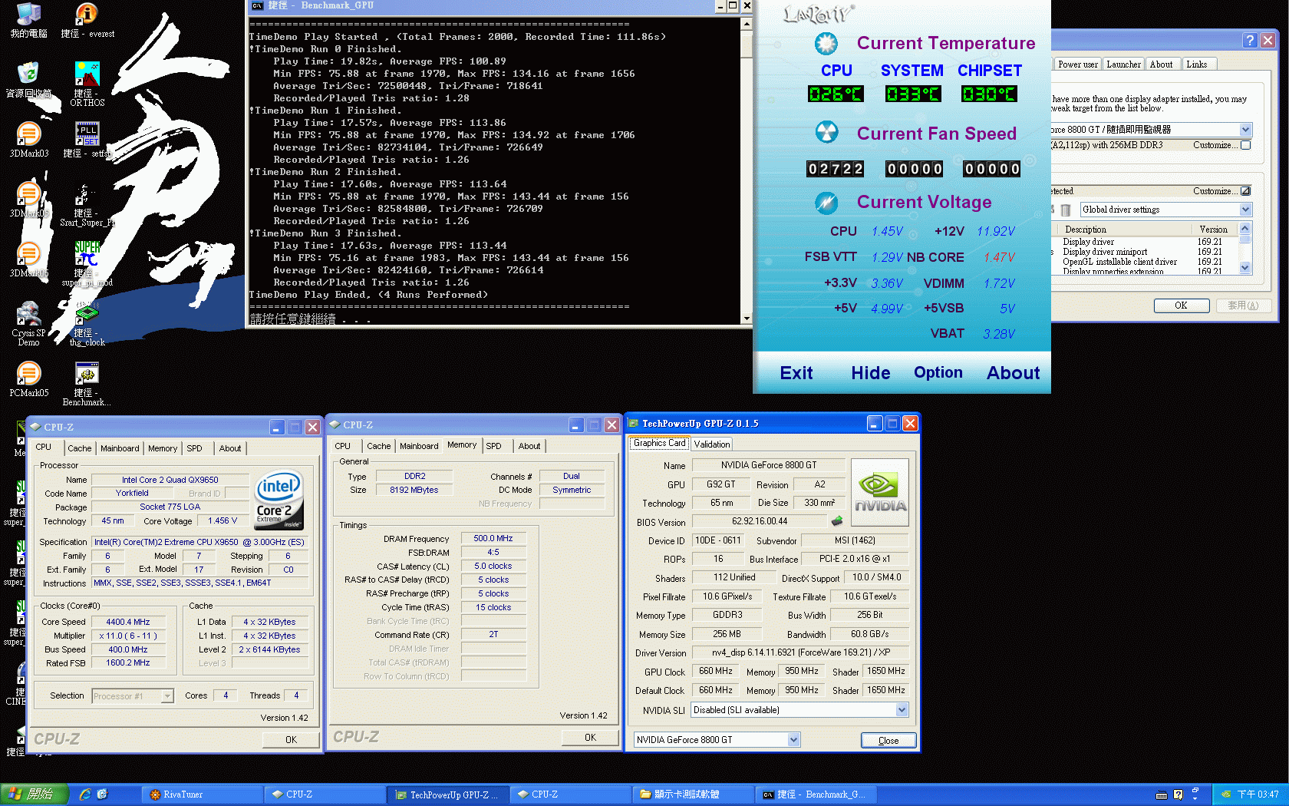Click Internet Explorer quick launch icon
The image size is (1289, 806).
85,794
